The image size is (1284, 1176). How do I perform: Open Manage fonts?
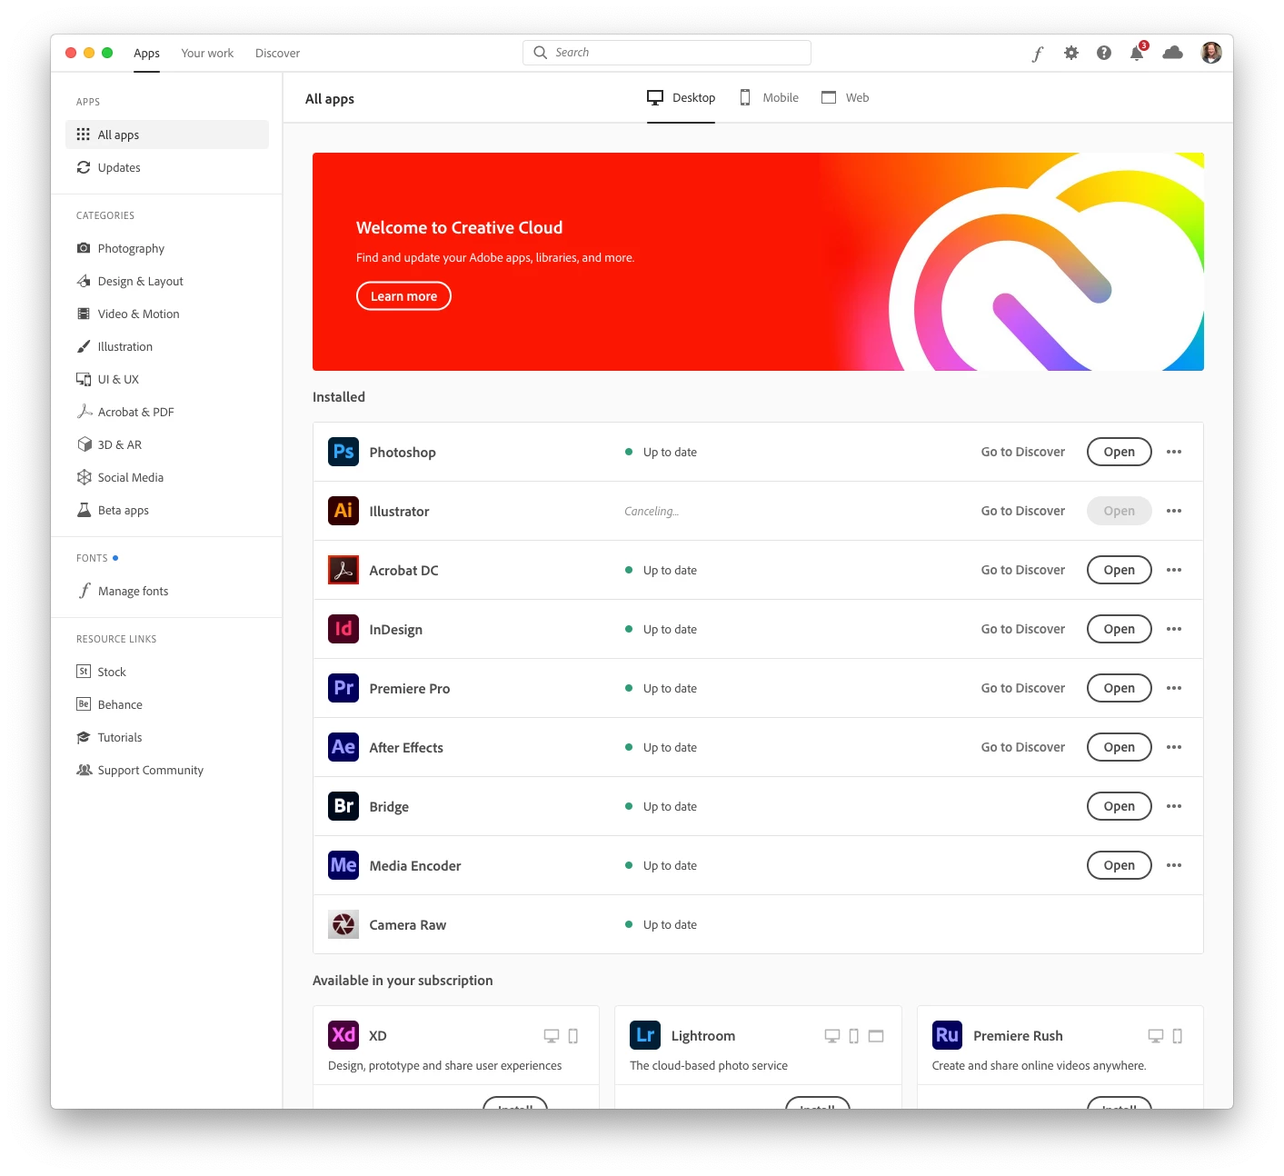[x=167, y=591]
